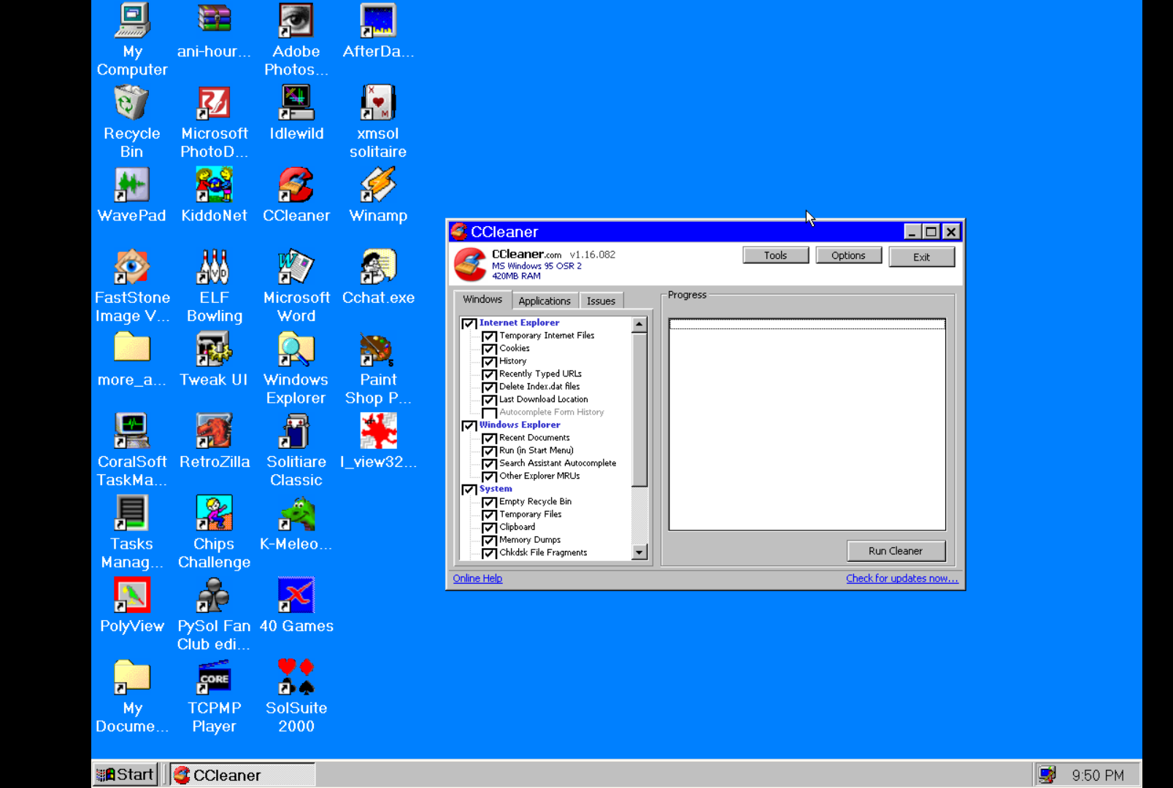Select the Solitaire Classic icon
The height and width of the screenshot is (788, 1173).
coord(296,430)
